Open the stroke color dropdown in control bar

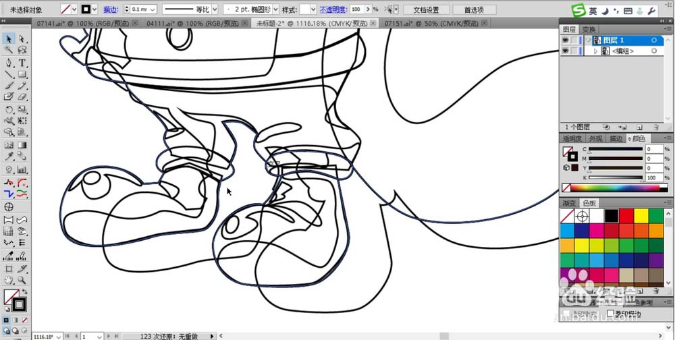[x=95, y=9]
